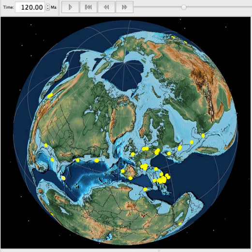Step forward one time frame

pos(124,7)
